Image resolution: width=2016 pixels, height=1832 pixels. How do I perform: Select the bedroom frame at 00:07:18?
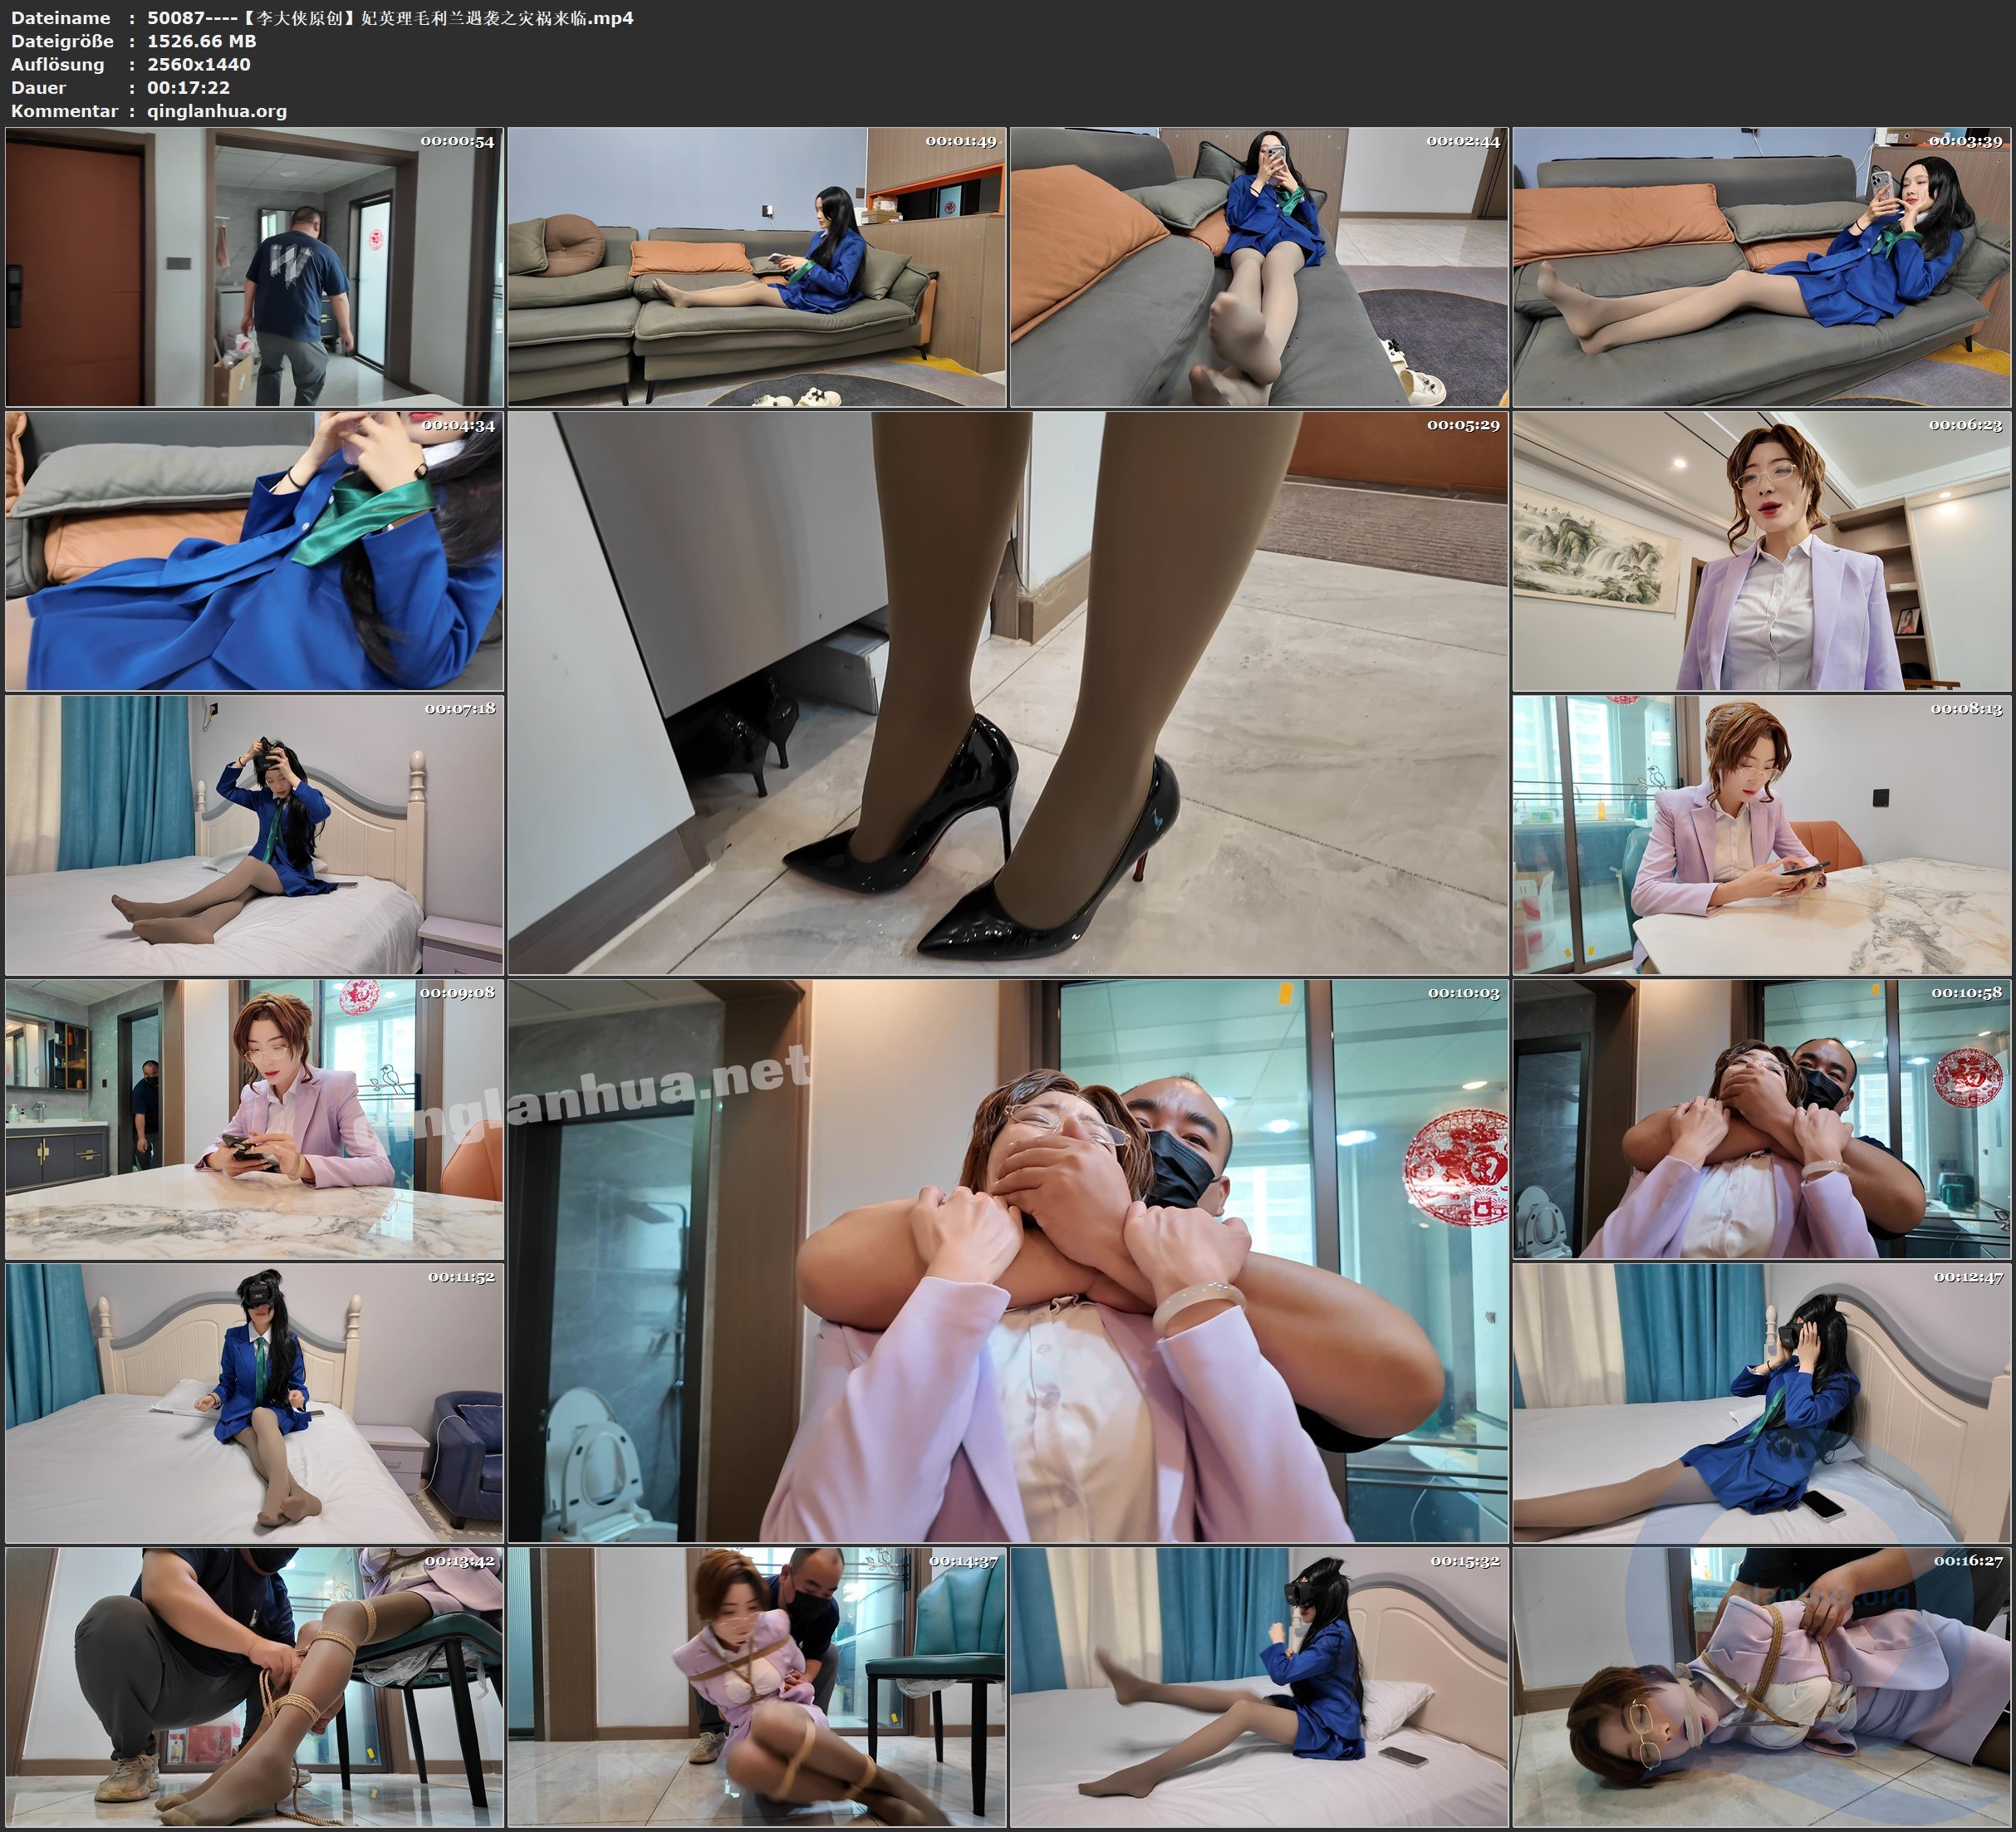[x=254, y=835]
